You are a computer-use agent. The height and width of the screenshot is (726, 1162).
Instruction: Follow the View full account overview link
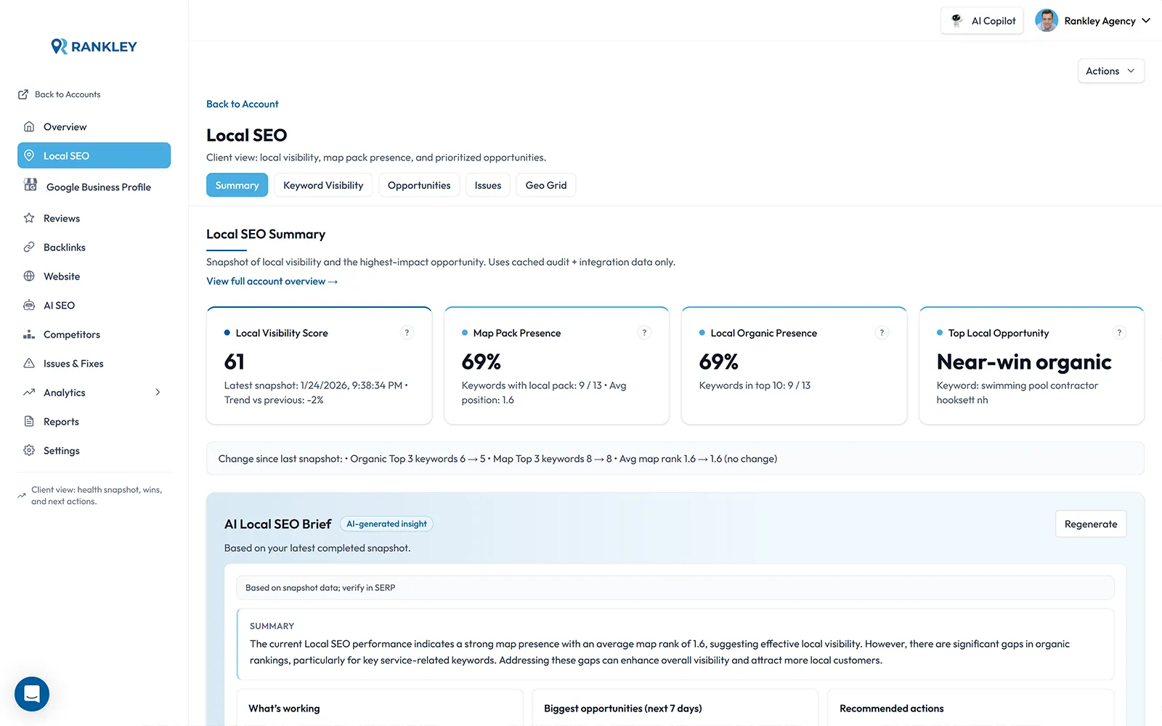point(272,281)
